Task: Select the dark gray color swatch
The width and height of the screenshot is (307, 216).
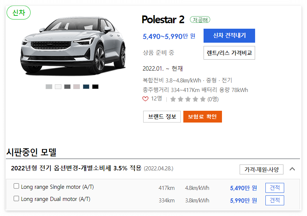Action: [67, 87]
